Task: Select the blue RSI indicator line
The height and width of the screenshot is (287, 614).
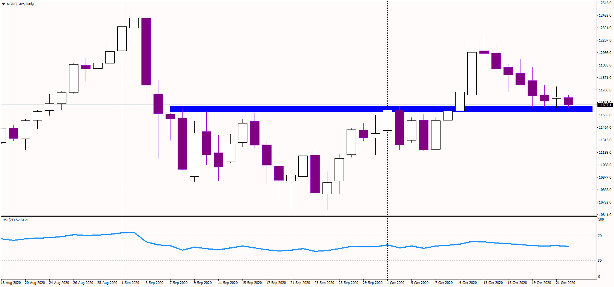Action: (285, 242)
